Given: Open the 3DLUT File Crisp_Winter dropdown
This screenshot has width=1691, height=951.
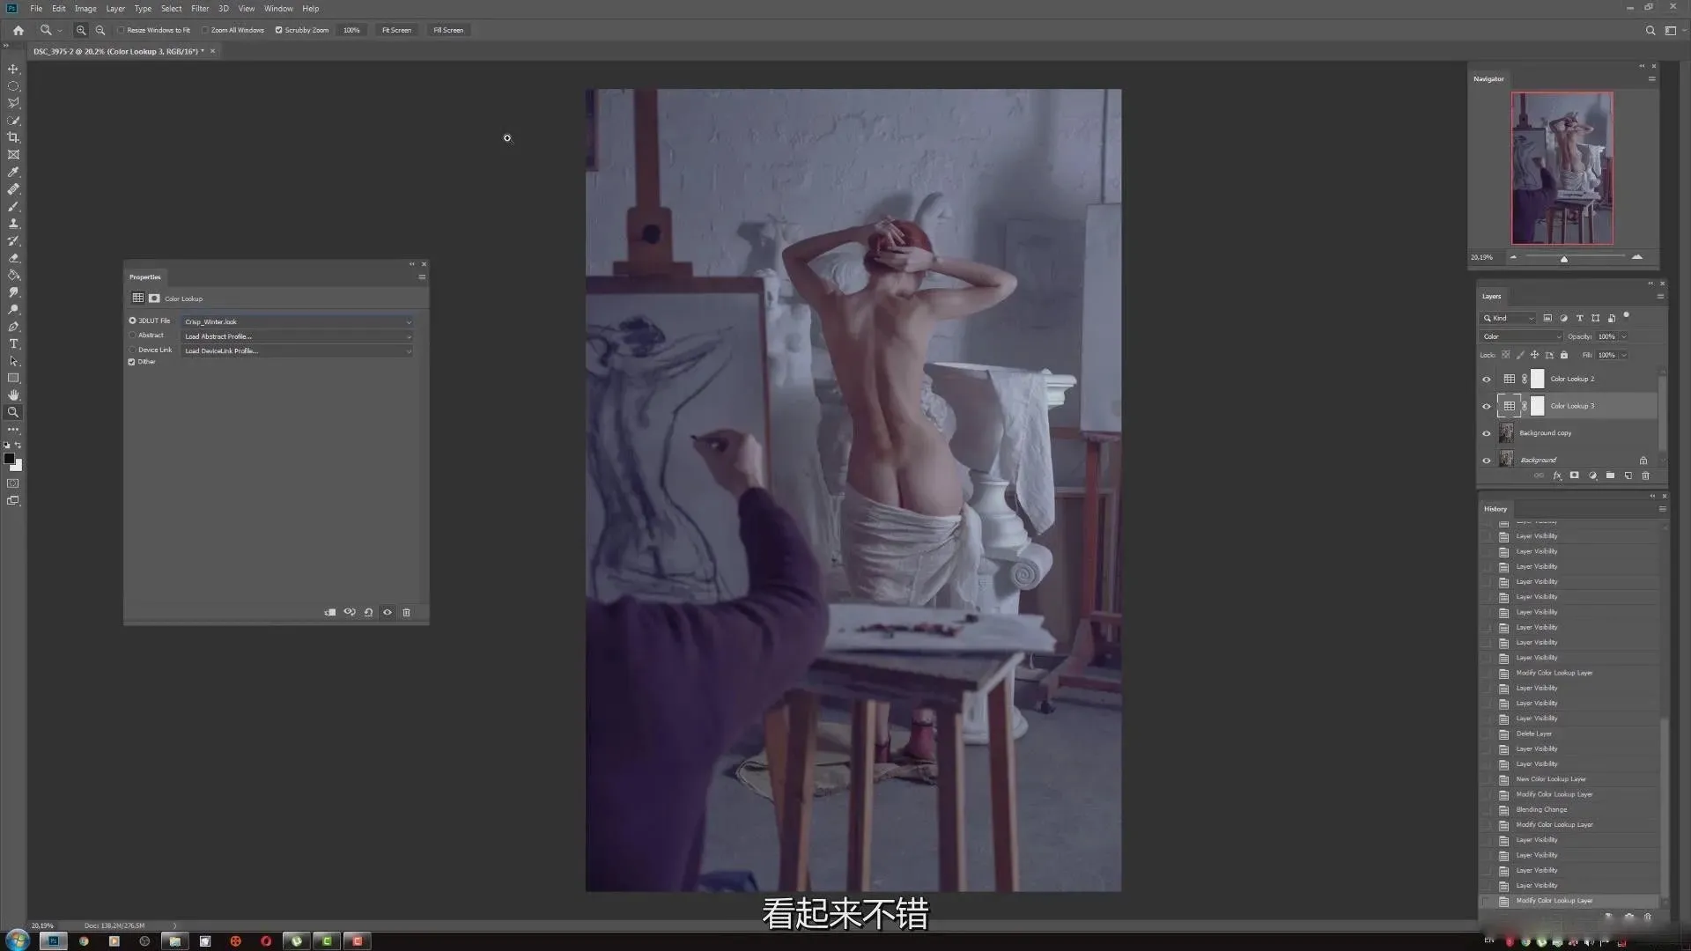Looking at the screenshot, I should pyautogui.click(x=298, y=322).
